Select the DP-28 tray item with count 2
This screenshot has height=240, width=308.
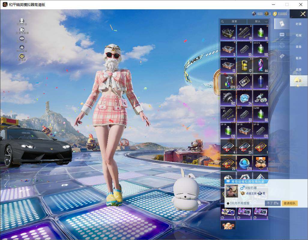(x=244, y=130)
